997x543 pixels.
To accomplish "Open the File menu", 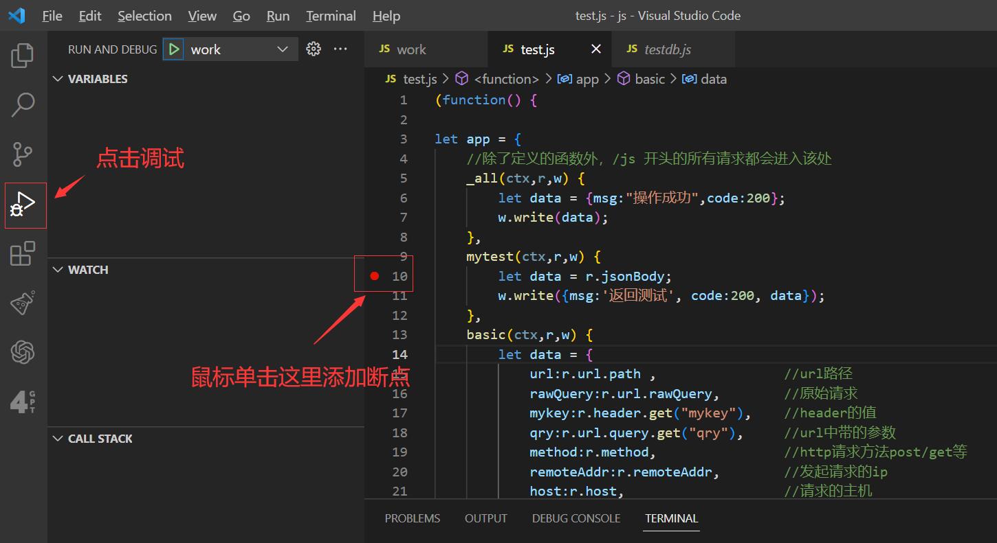I will pyautogui.click(x=52, y=16).
